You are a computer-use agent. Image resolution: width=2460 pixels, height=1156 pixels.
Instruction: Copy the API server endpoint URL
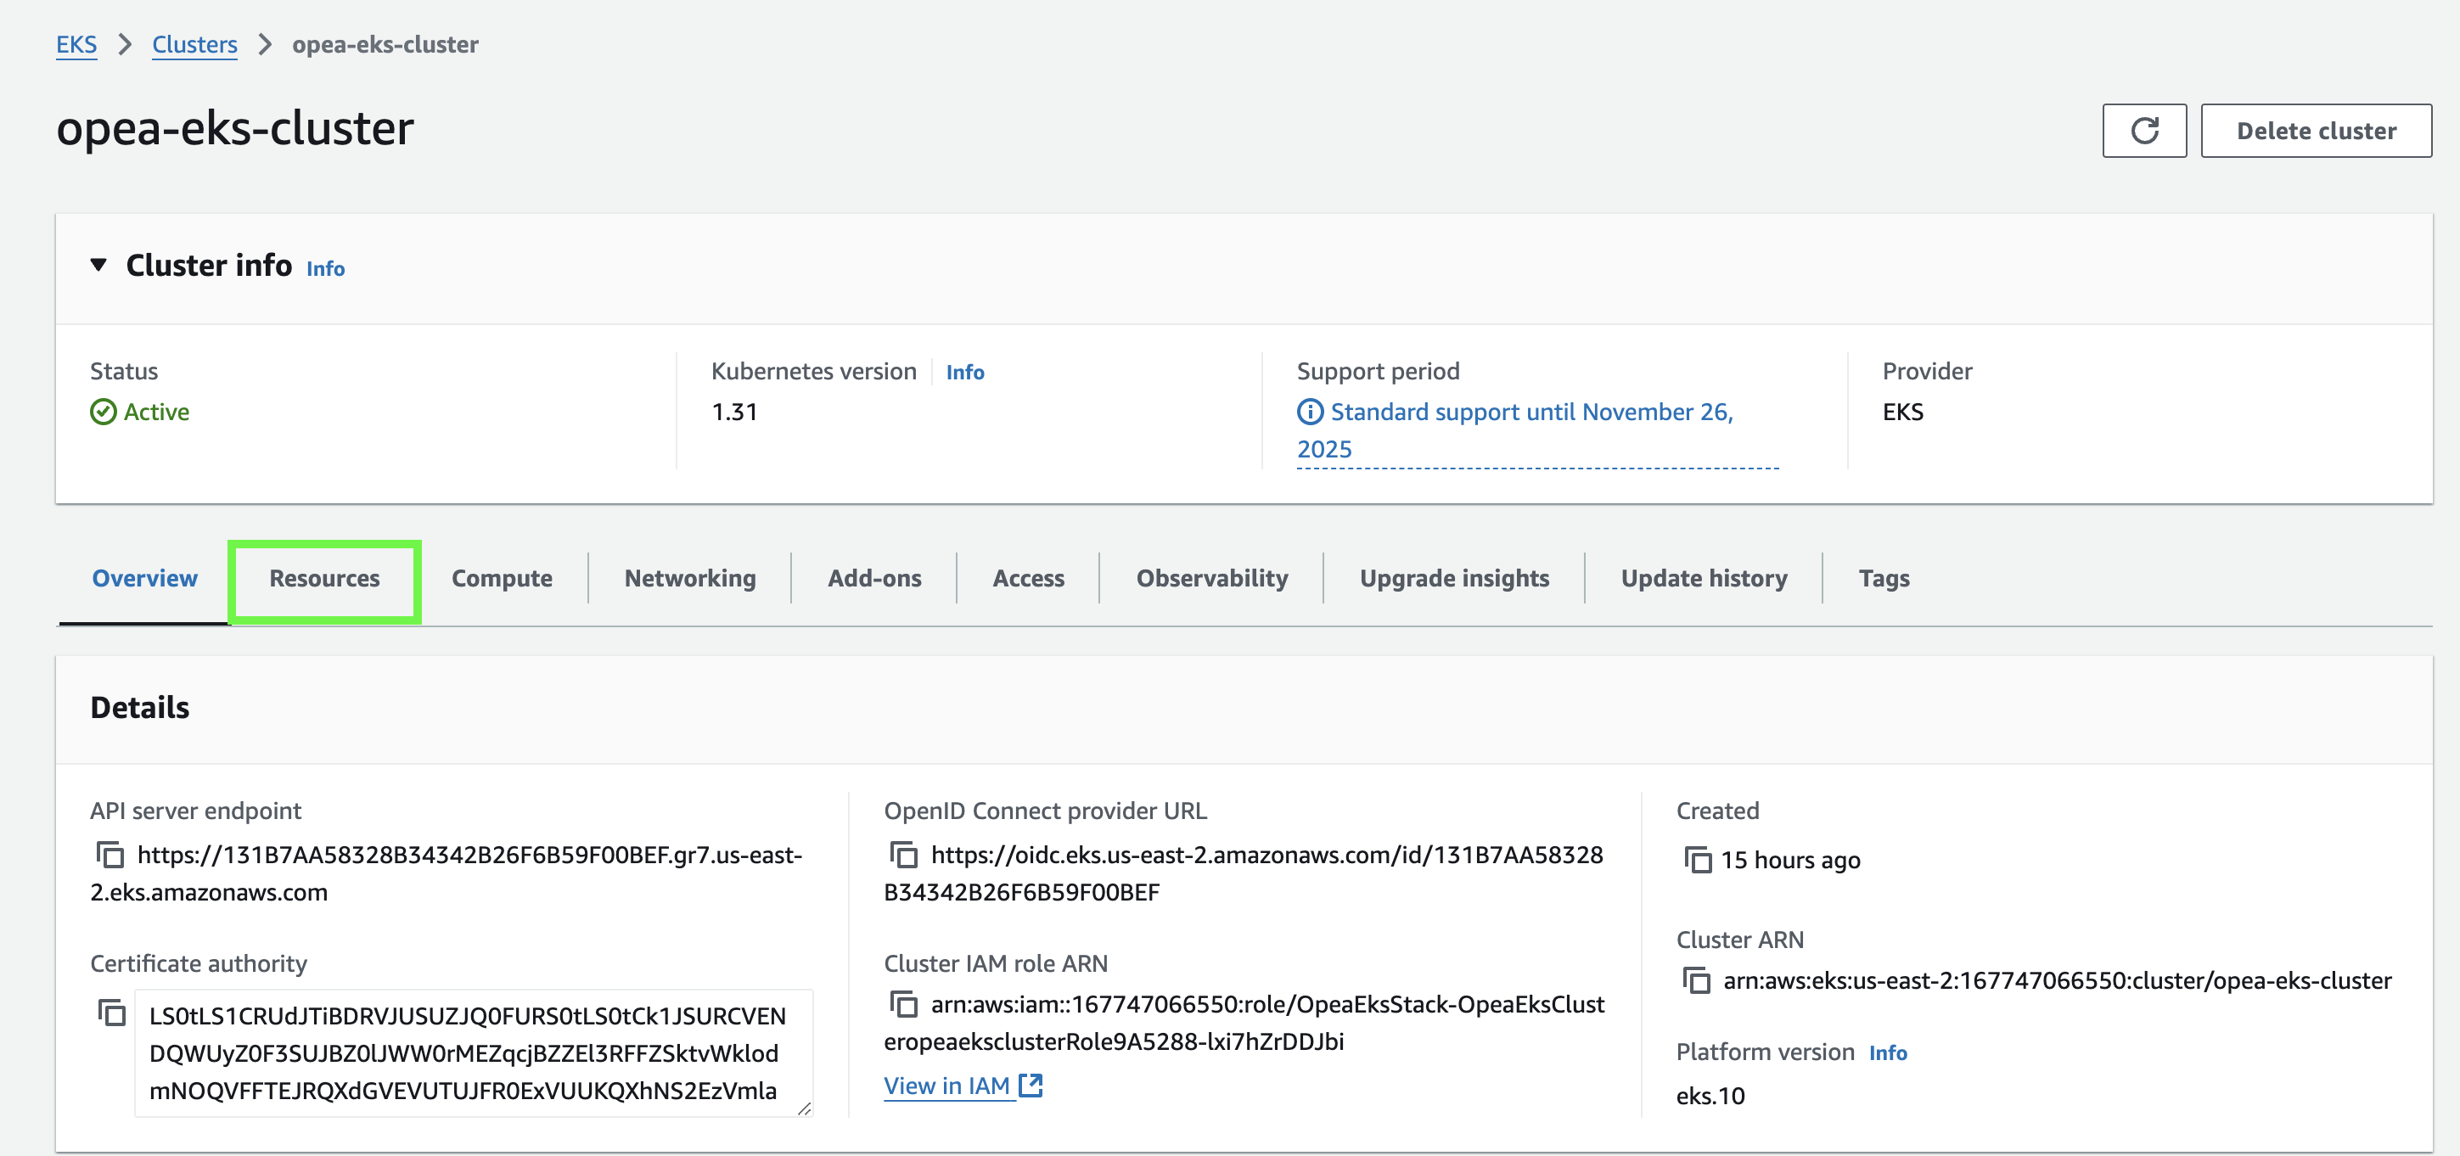click(110, 855)
